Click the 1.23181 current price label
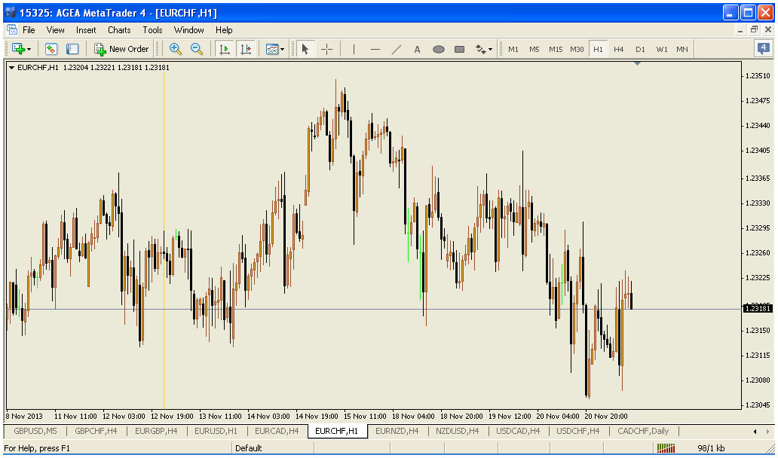This screenshot has height=458, width=778. point(758,309)
